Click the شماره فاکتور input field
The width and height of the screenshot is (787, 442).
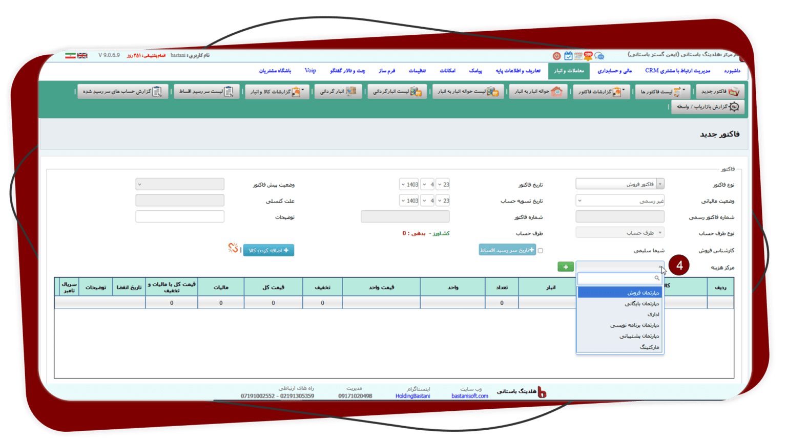pos(405,217)
